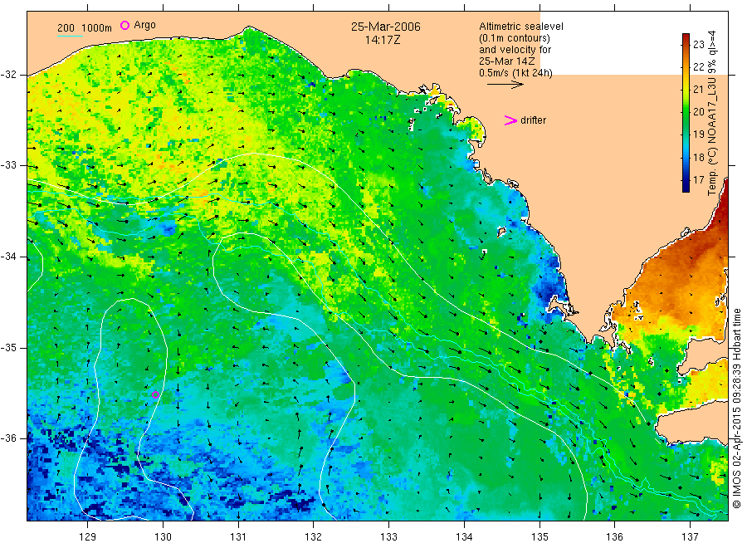Click the magenta Argo legend circle
The width and height of the screenshot is (747, 548).
(x=124, y=25)
